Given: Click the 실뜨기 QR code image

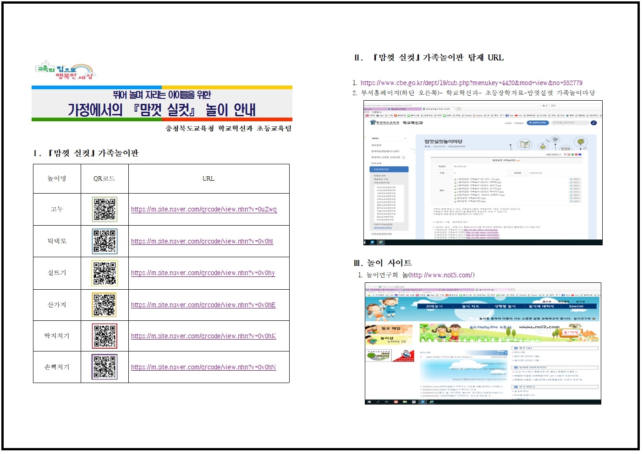Looking at the screenshot, I should 104,273.
